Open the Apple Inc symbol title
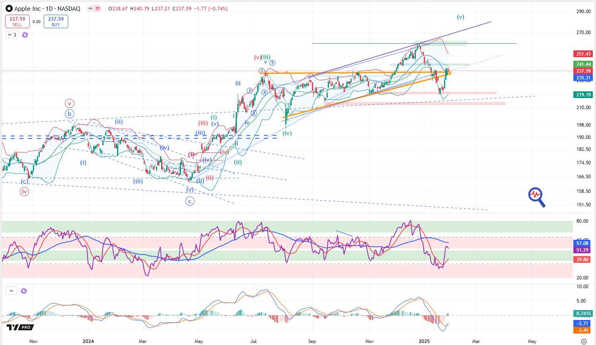 [x=47, y=8]
